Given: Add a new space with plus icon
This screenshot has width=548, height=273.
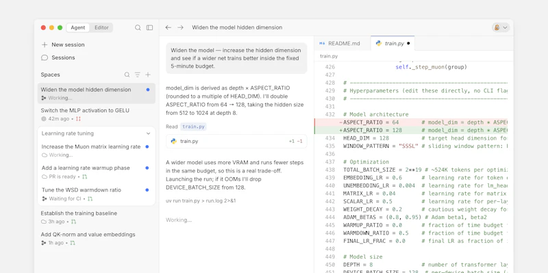Looking at the screenshot, I should 148,75.
